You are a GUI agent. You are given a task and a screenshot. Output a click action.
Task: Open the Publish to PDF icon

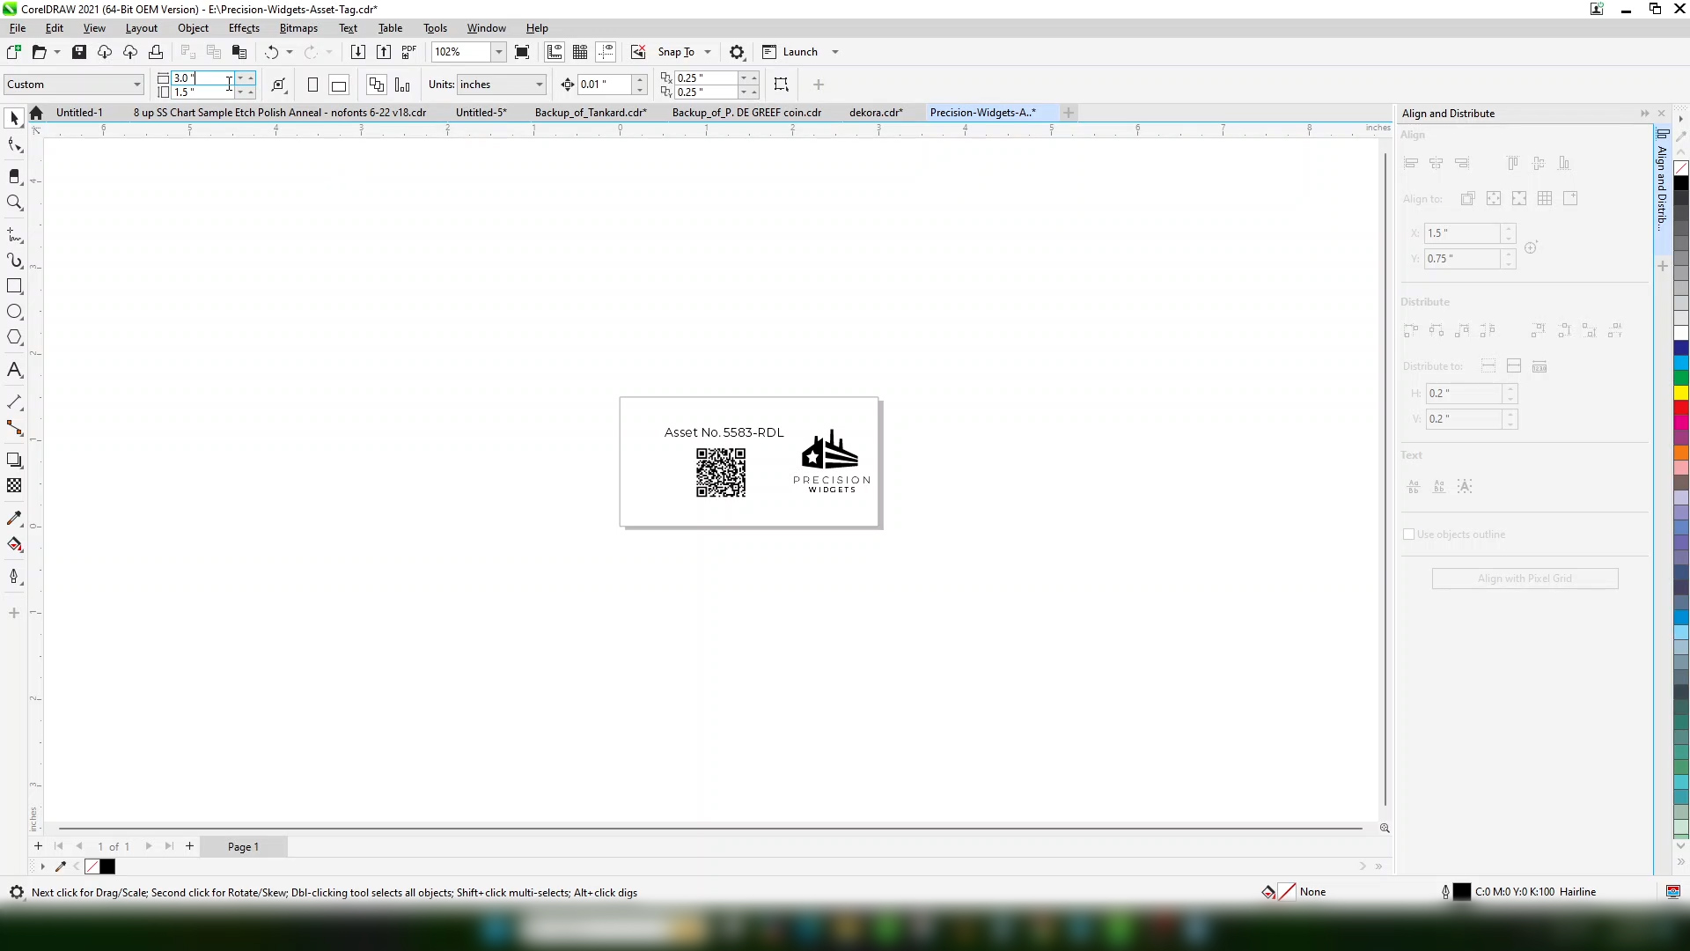coord(408,52)
